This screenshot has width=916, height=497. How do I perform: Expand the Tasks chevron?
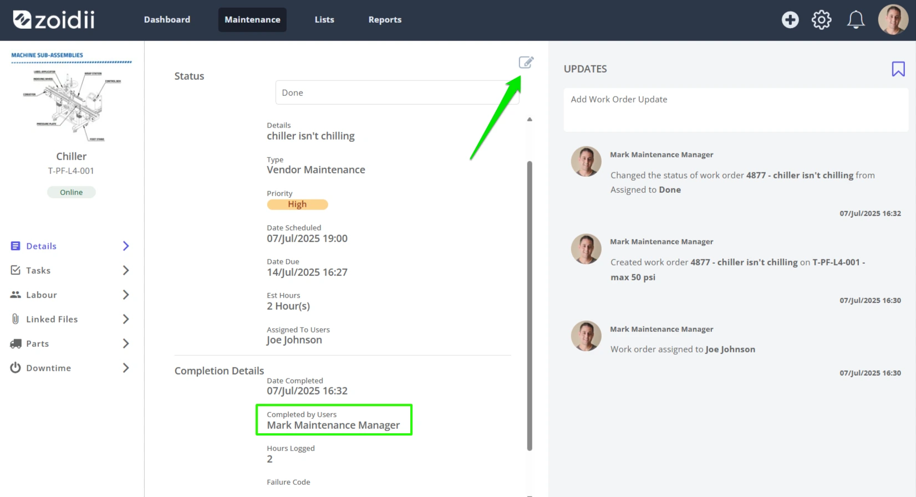[126, 270]
